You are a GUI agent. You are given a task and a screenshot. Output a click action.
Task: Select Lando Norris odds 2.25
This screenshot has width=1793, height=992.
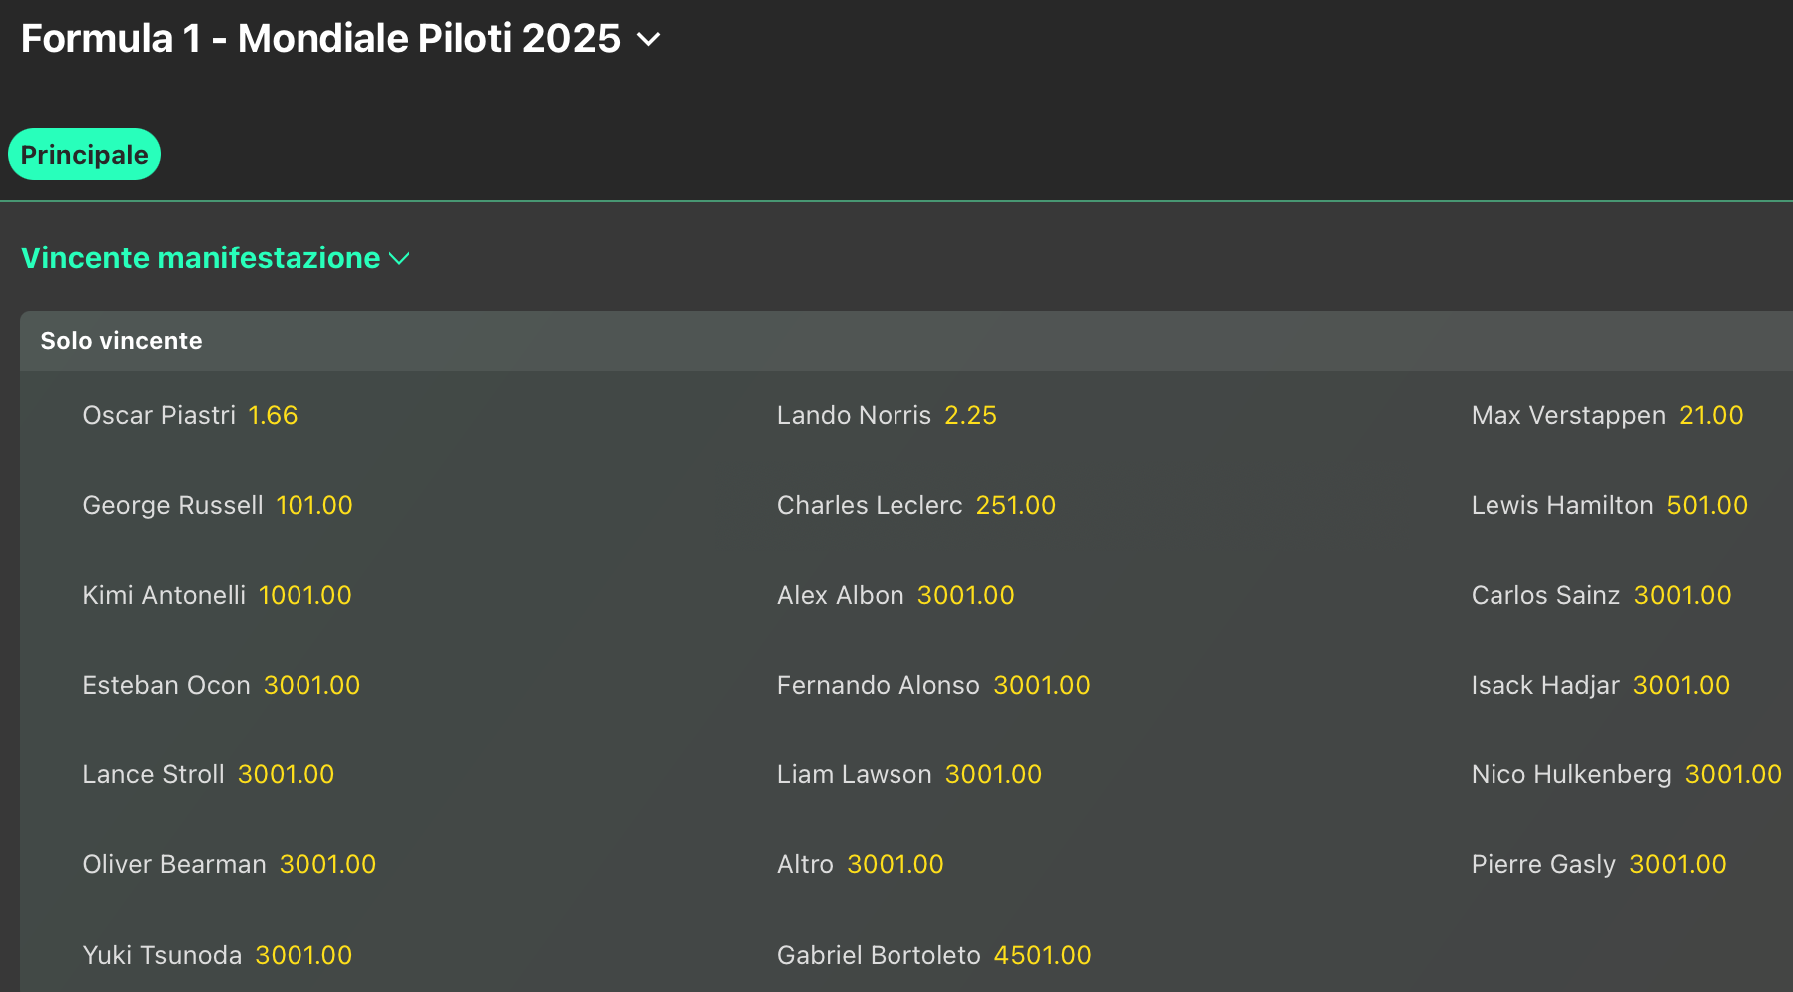point(970,416)
